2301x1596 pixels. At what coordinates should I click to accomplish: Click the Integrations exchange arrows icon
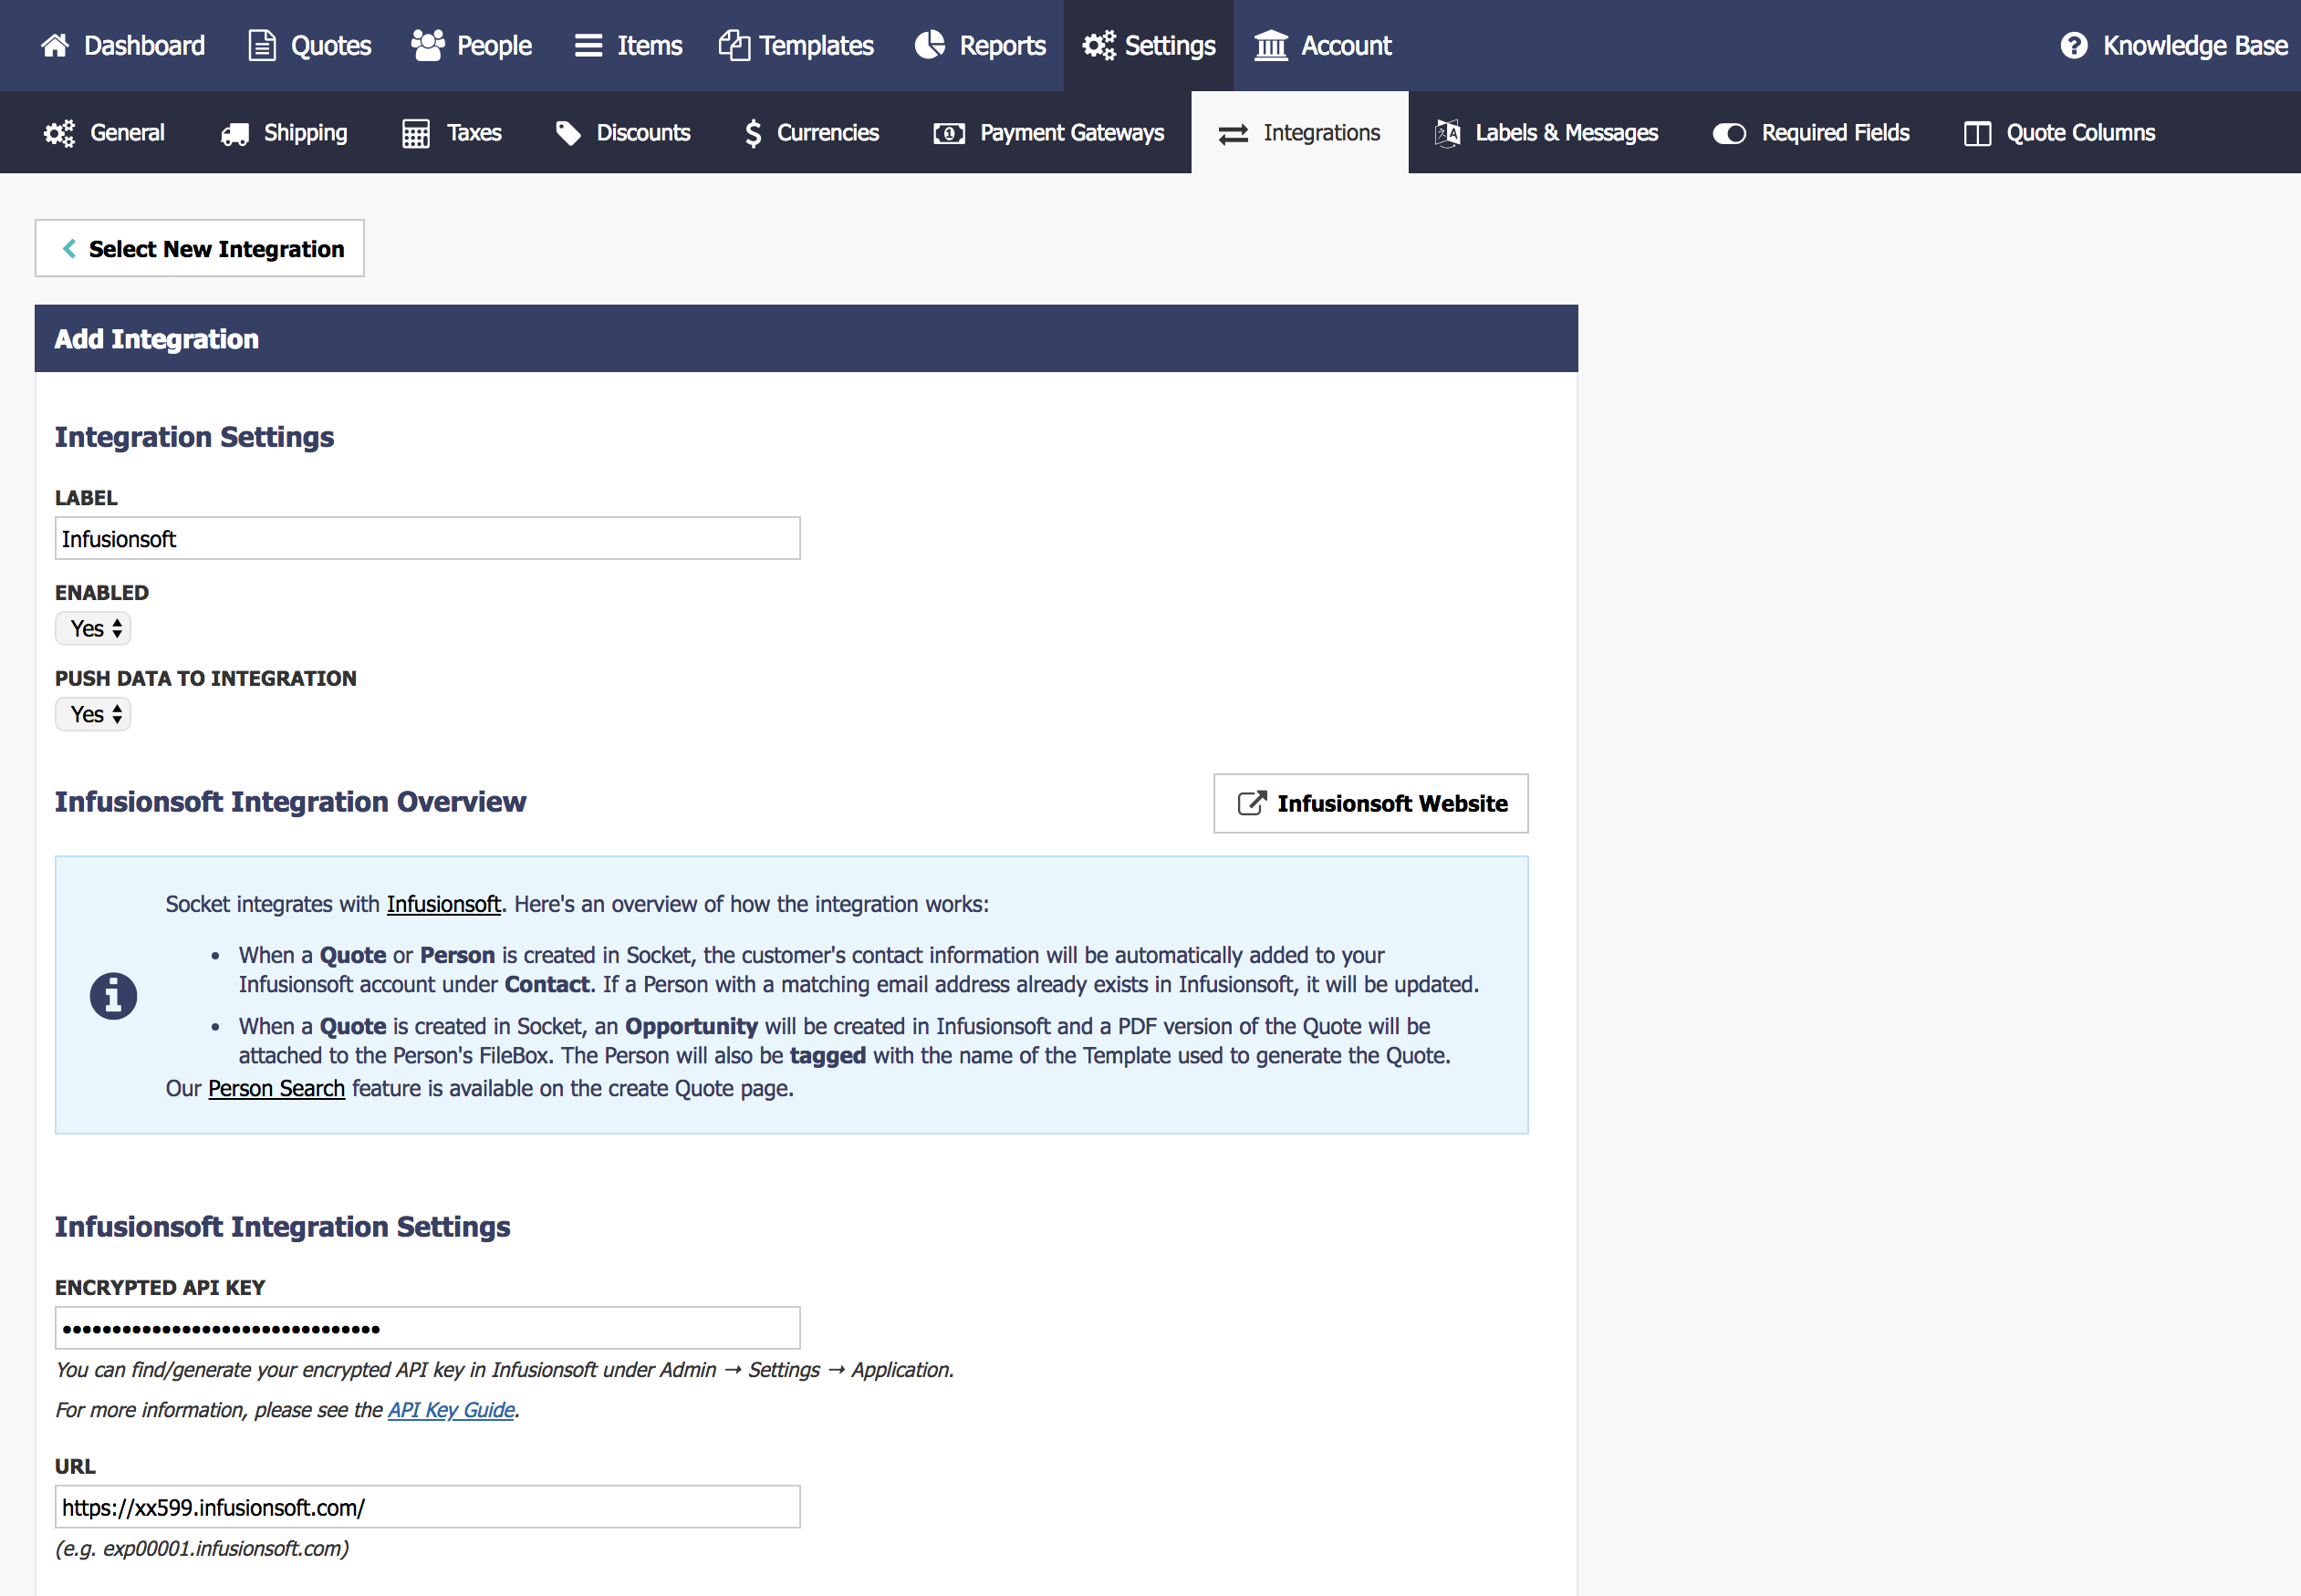pyautogui.click(x=1234, y=133)
